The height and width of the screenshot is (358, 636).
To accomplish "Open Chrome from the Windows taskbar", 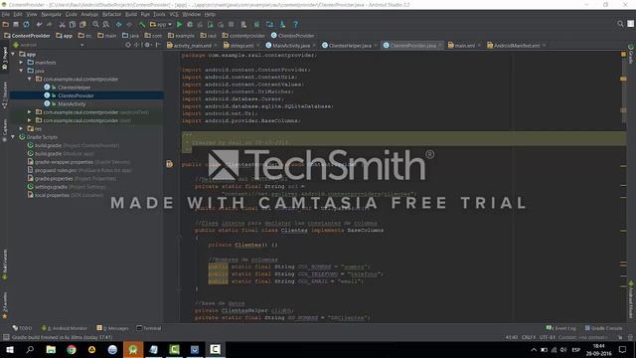I will pos(72,349).
